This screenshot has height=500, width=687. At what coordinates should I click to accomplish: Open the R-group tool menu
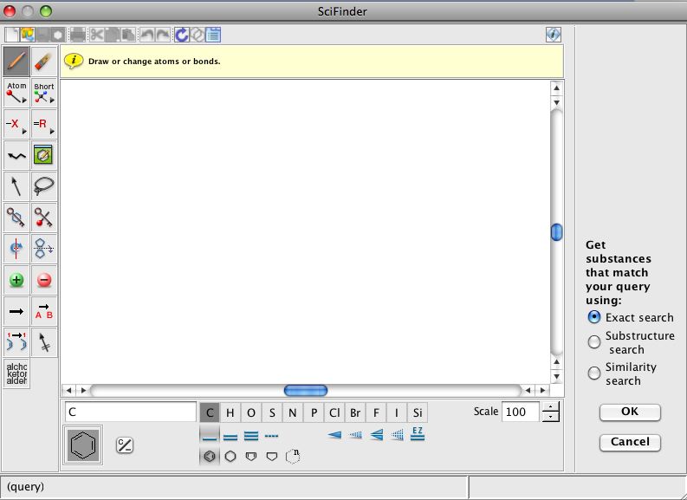(44, 124)
